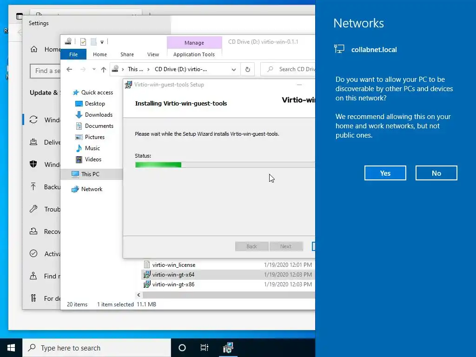Screen dimensions: 476x357
Task: Open Cortana from the taskbar
Action: (182, 348)
